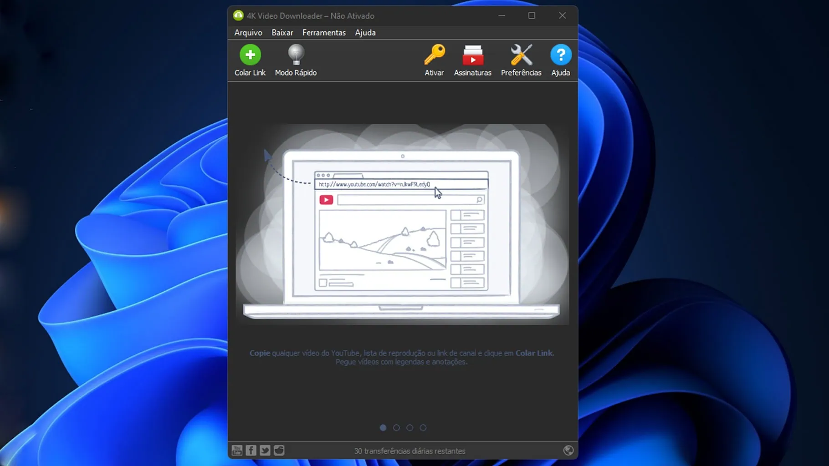
Task: Click the Facebook icon in the footer
Action: [x=251, y=451]
